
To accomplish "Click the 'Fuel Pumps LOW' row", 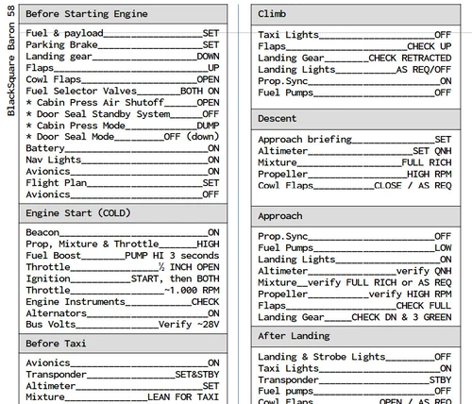I will 355,248.
